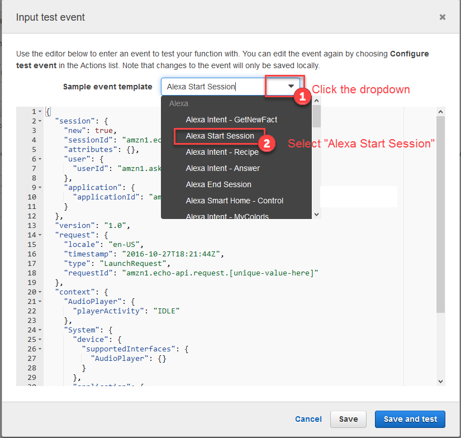461x438 pixels.
Task: Collapse the "session" block on line 2
Action: click(40, 121)
